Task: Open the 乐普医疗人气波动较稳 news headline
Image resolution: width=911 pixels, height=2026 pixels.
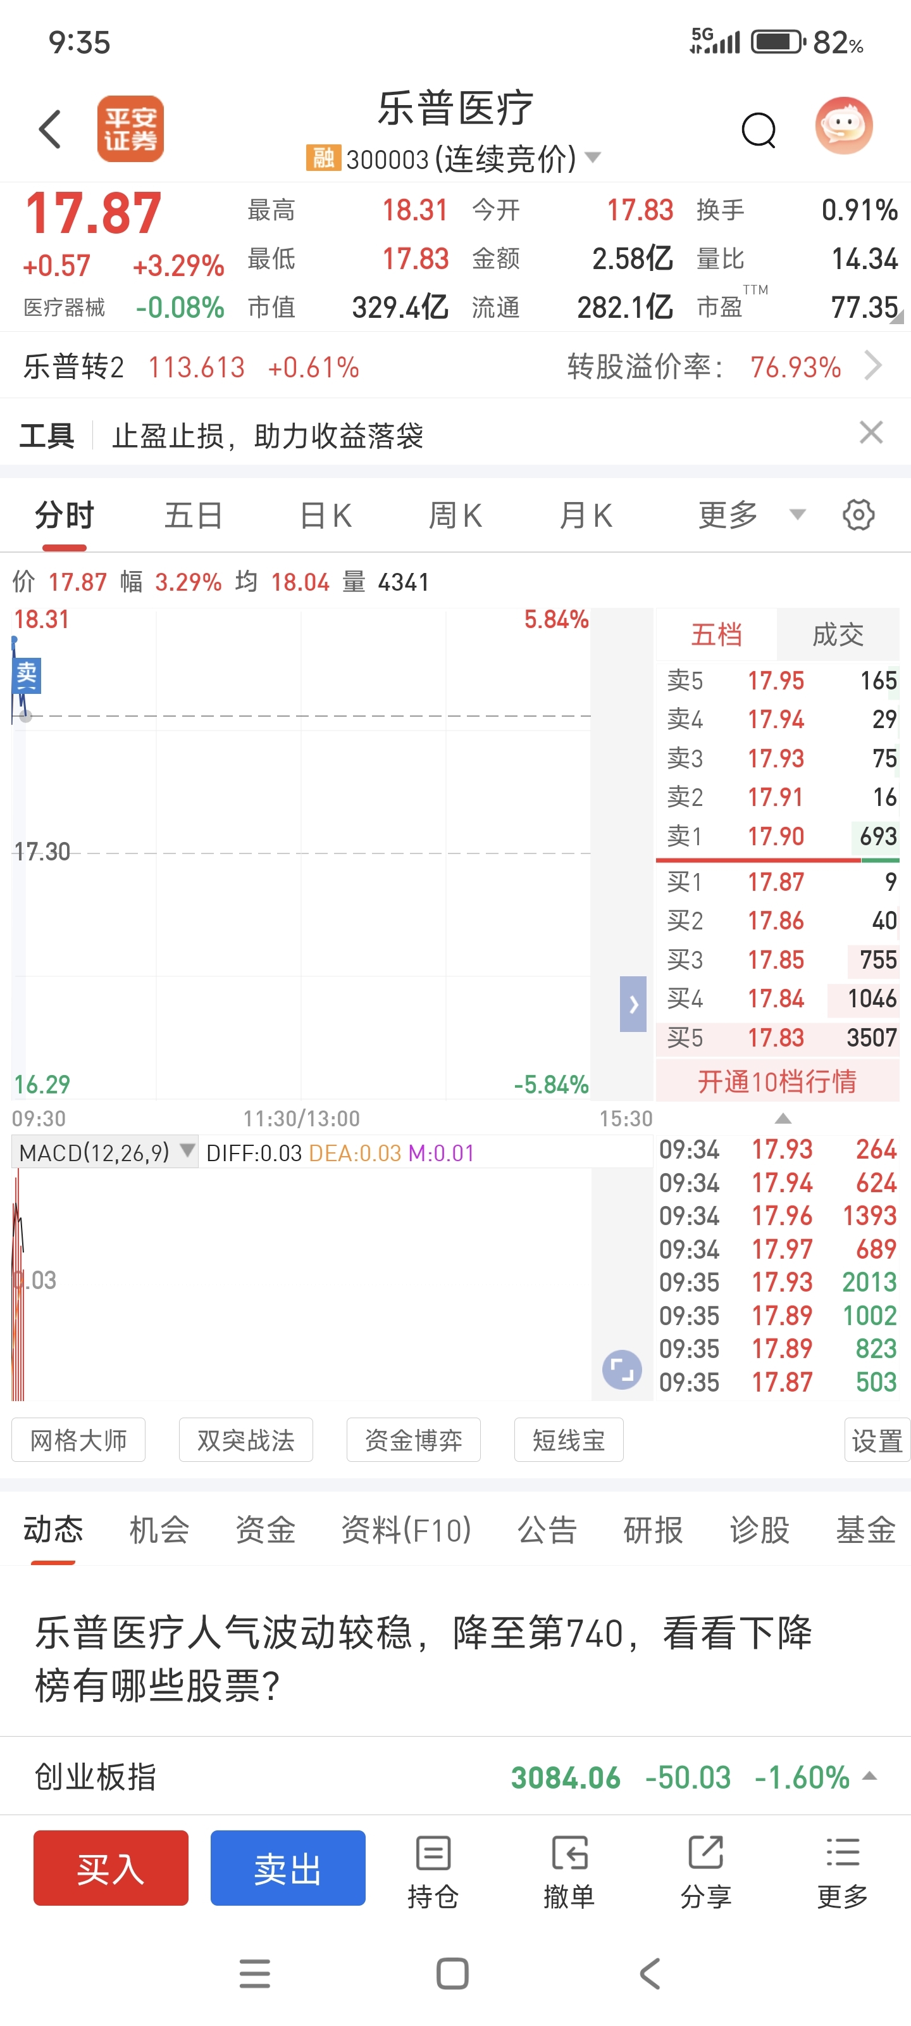Action: [424, 1658]
